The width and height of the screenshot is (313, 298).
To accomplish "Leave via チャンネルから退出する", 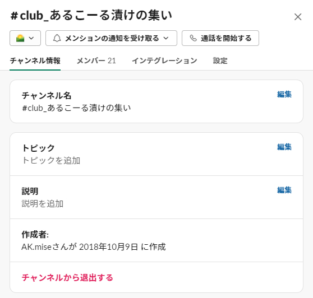I will [67, 277].
